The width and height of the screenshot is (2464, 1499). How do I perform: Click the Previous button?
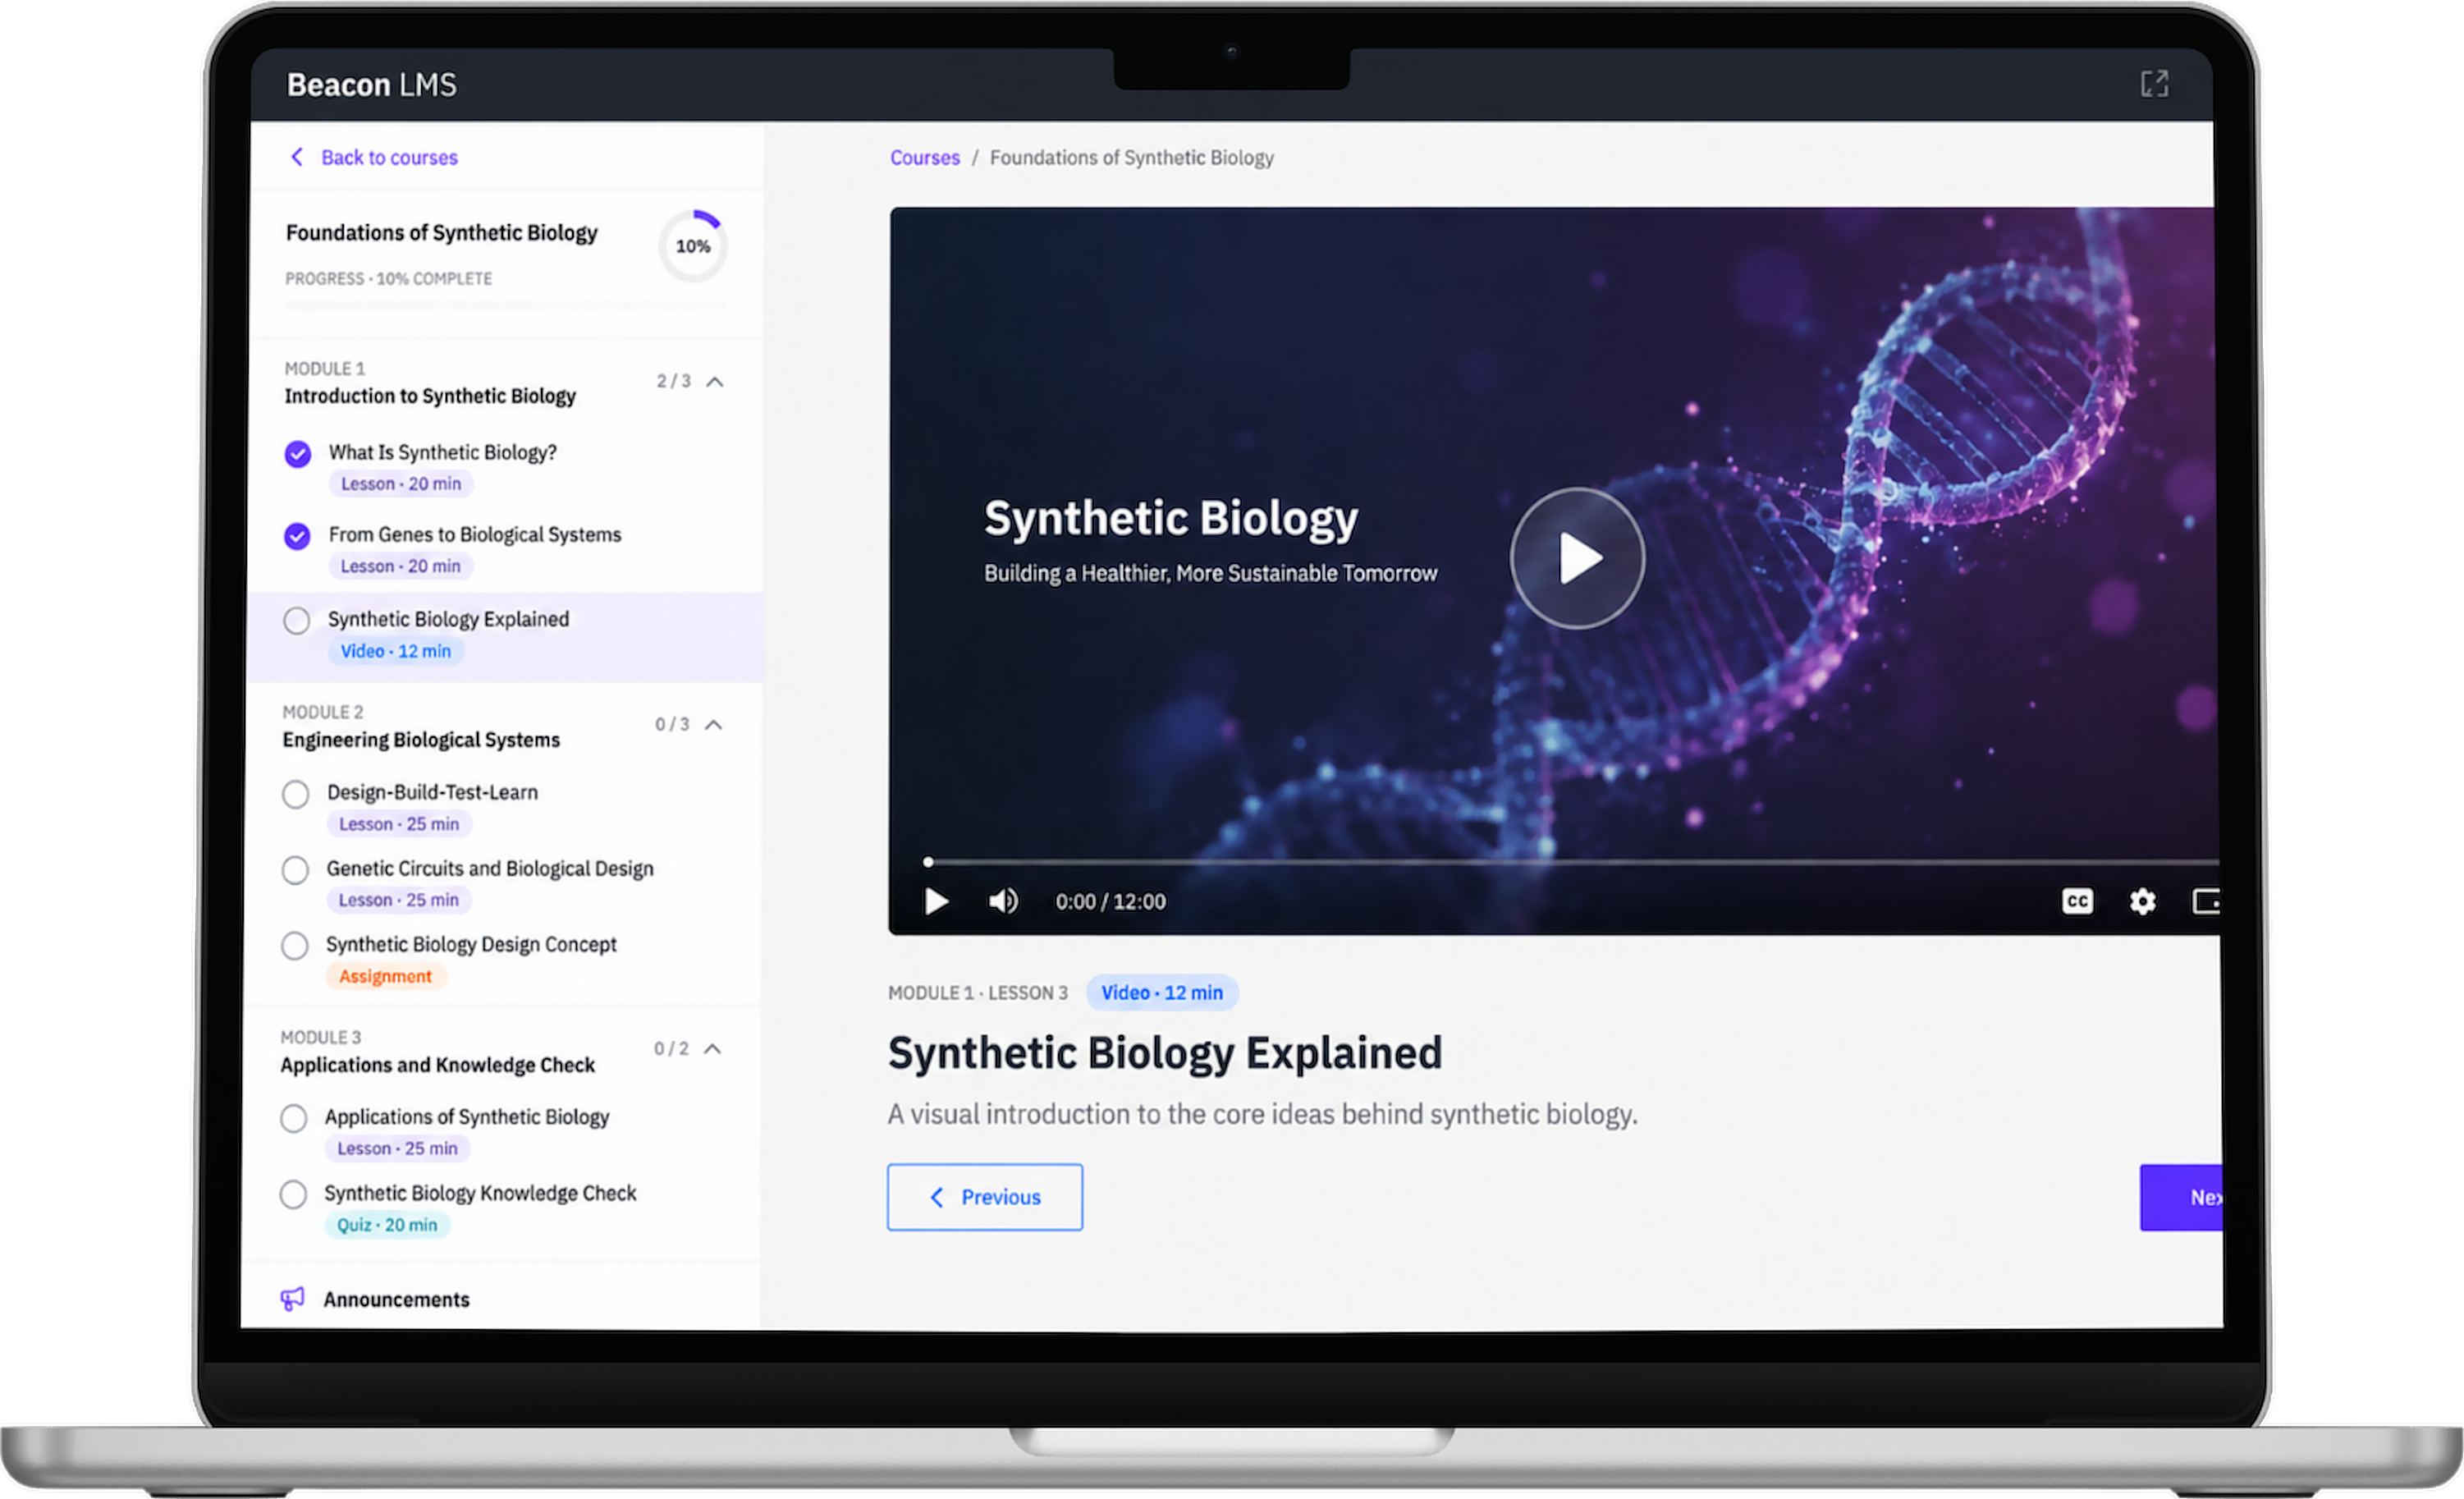click(984, 1197)
